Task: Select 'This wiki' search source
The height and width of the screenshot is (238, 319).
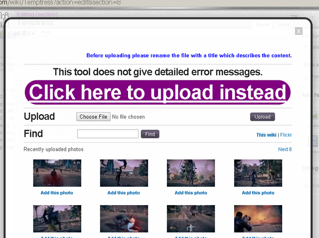Action: pyautogui.click(x=266, y=135)
